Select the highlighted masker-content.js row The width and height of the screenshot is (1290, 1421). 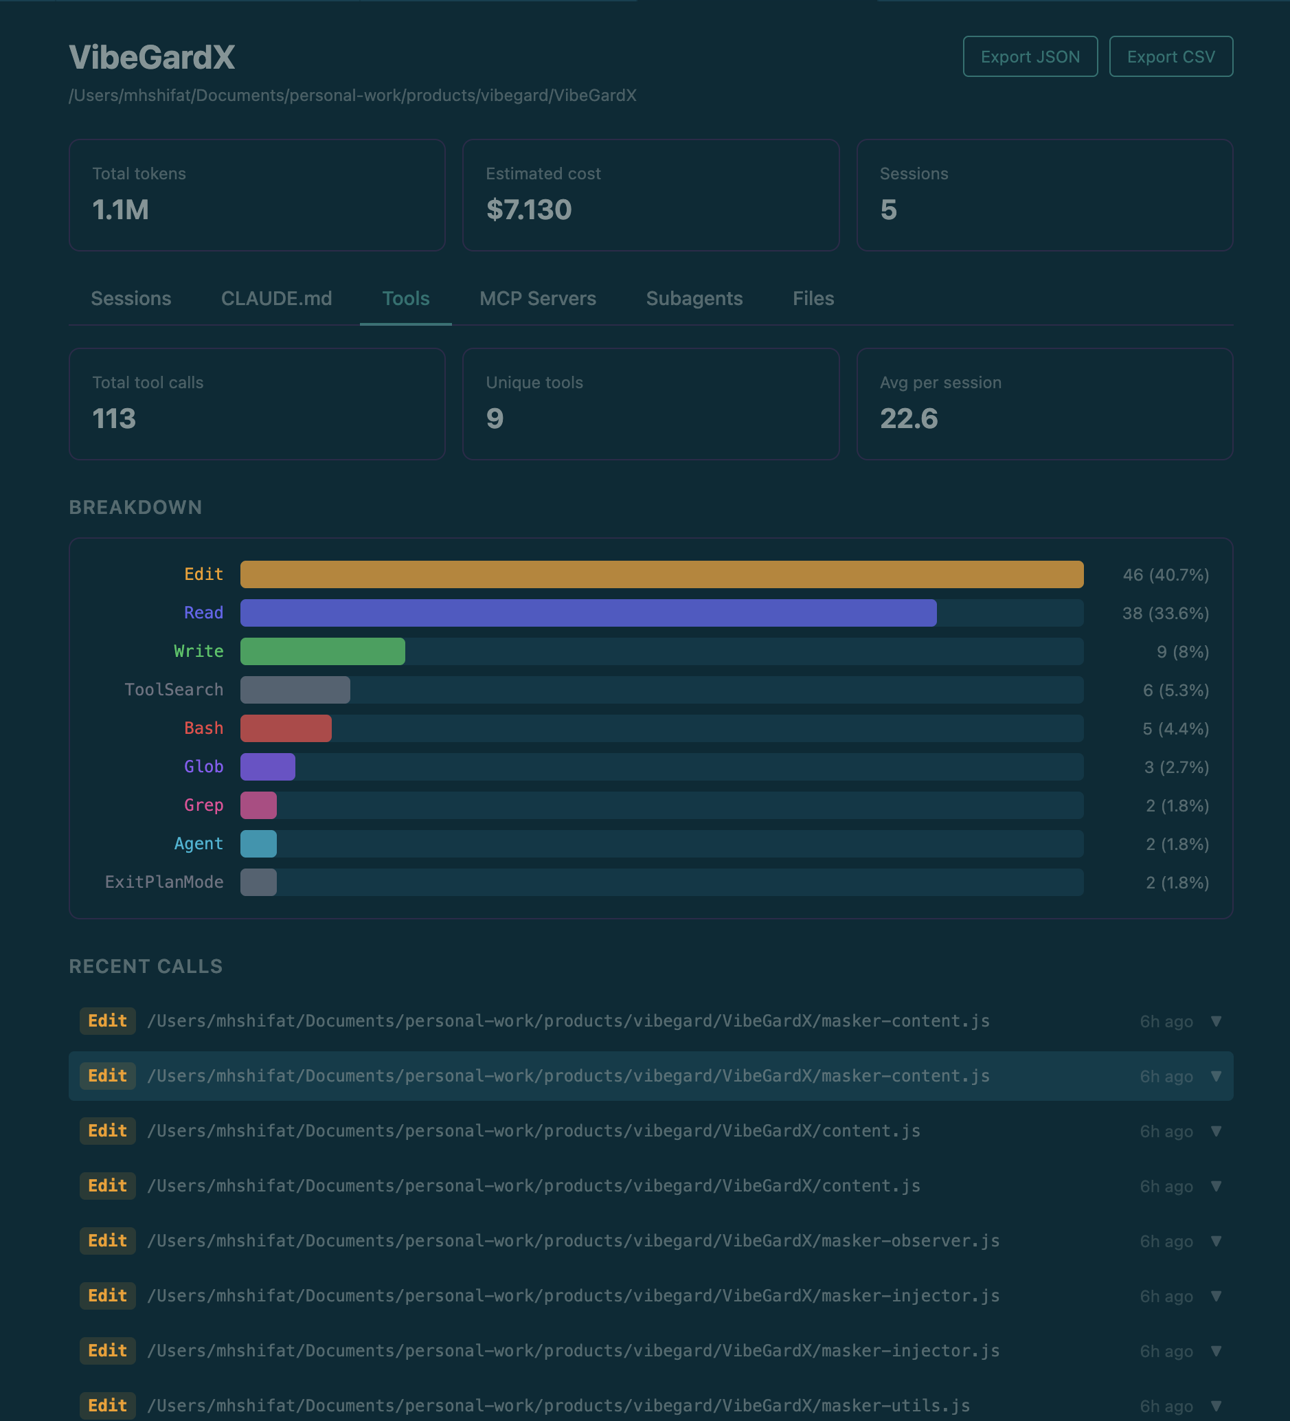[564, 1075]
